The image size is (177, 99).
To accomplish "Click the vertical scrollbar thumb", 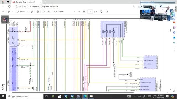I will coord(170,30).
